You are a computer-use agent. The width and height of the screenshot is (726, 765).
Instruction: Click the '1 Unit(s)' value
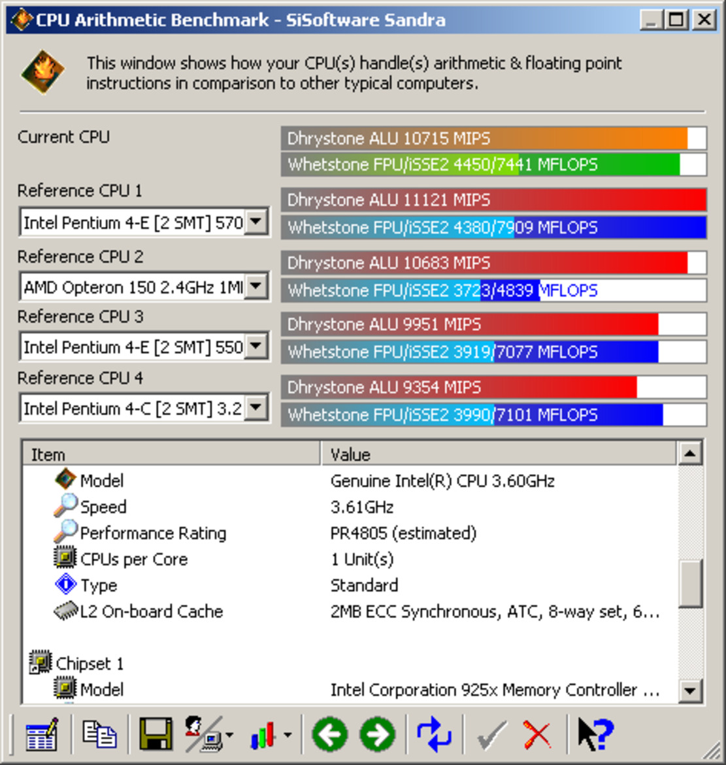[x=362, y=558]
